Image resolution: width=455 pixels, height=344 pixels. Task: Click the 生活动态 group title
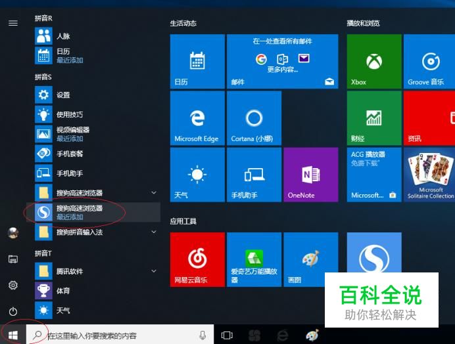pos(183,23)
